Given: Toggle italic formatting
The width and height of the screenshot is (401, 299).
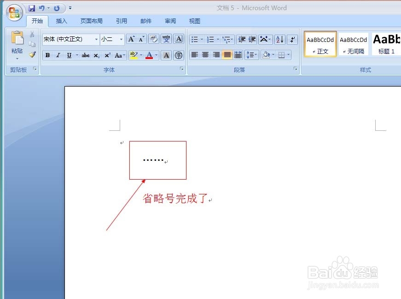Looking at the screenshot, I should 58,55.
